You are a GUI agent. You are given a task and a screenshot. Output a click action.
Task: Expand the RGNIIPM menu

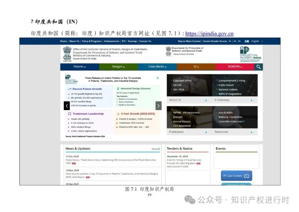pyautogui.click(x=235, y=67)
